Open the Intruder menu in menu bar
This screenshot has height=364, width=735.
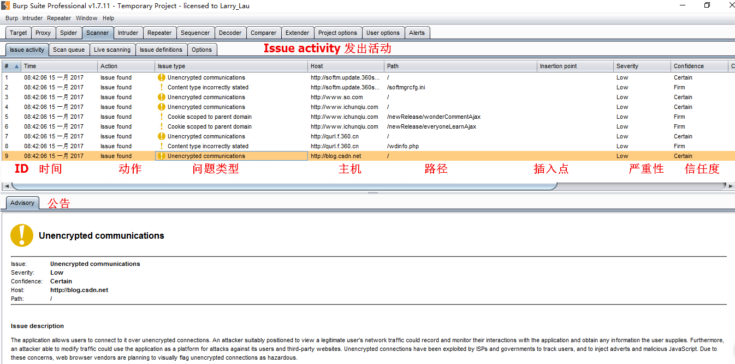[x=32, y=18]
